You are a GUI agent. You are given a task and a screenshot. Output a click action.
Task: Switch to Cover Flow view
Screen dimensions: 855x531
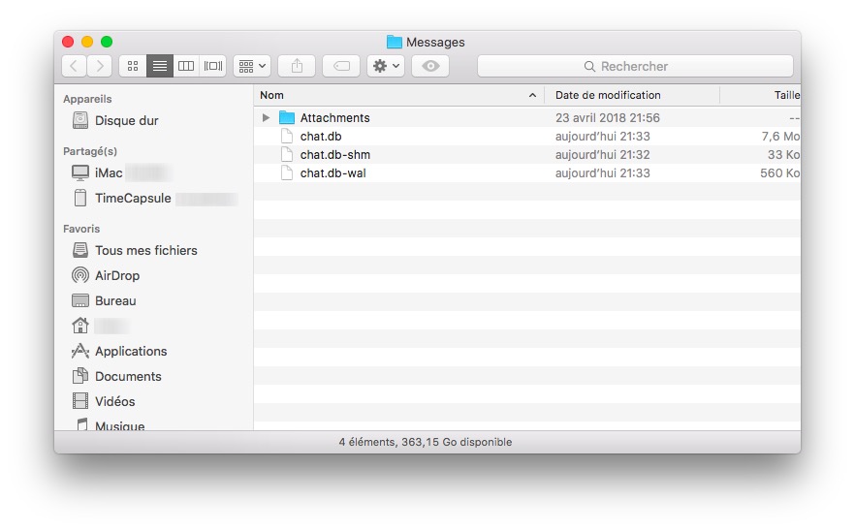pyautogui.click(x=213, y=66)
